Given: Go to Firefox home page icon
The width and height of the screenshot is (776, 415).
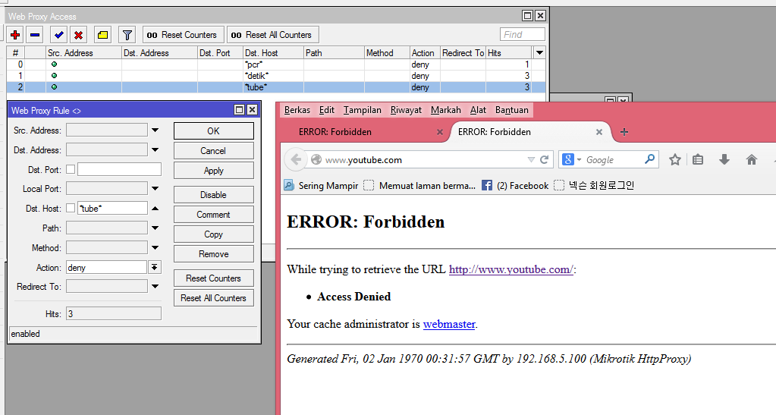Looking at the screenshot, I should click(751, 159).
